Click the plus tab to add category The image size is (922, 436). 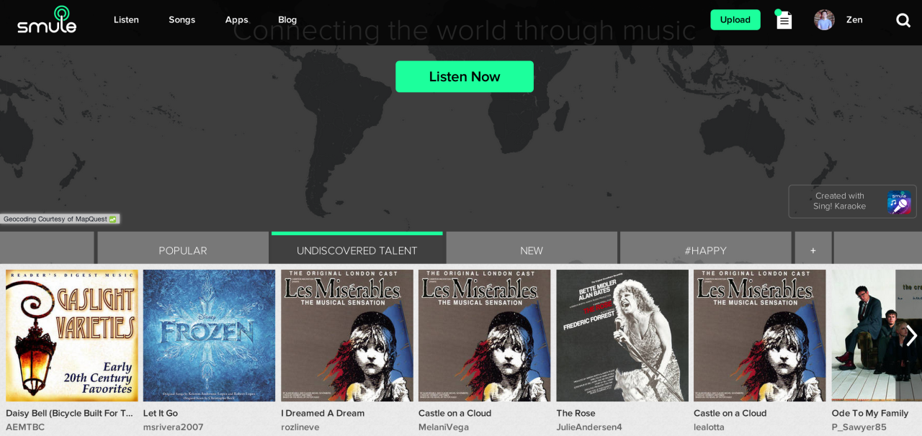813,250
